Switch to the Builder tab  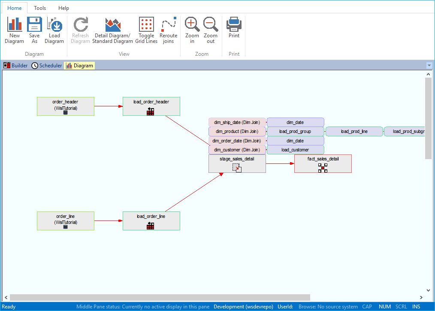pos(15,66)
